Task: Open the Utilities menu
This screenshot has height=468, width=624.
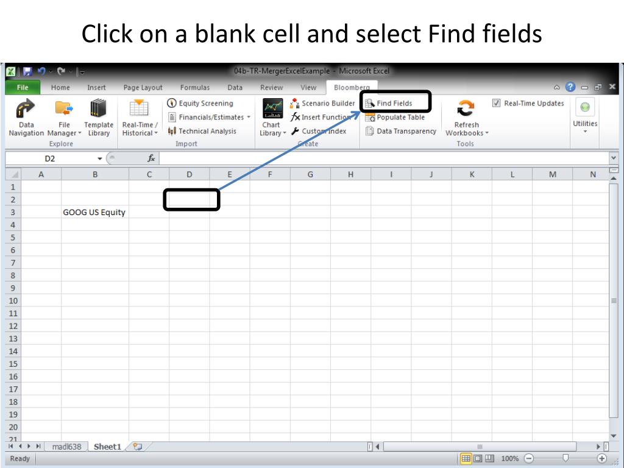Action: [x=585, y=116]
